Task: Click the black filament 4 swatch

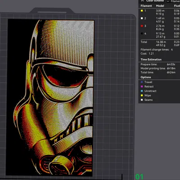Action: click(142, 33)
